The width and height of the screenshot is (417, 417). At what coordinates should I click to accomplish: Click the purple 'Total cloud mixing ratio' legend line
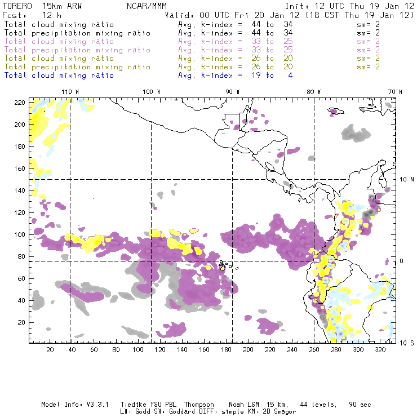pos(59,42)
